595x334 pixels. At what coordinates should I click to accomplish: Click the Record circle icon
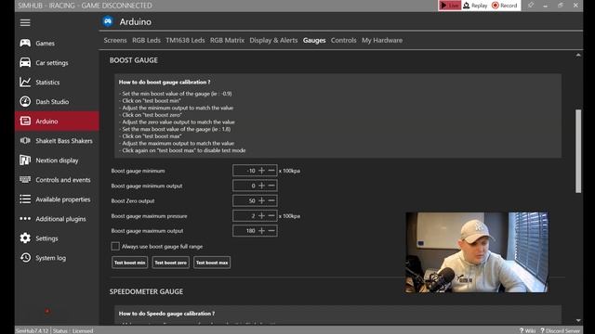(x=496, y=6)
